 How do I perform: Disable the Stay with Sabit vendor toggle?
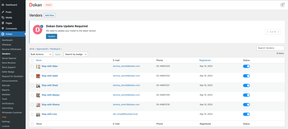[246, 76]
